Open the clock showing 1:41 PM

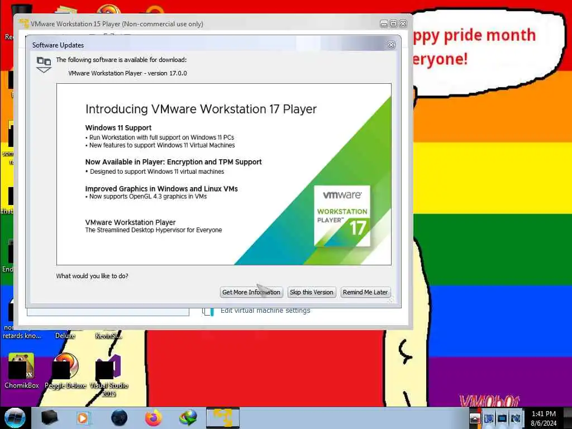[x=544, y=418]
